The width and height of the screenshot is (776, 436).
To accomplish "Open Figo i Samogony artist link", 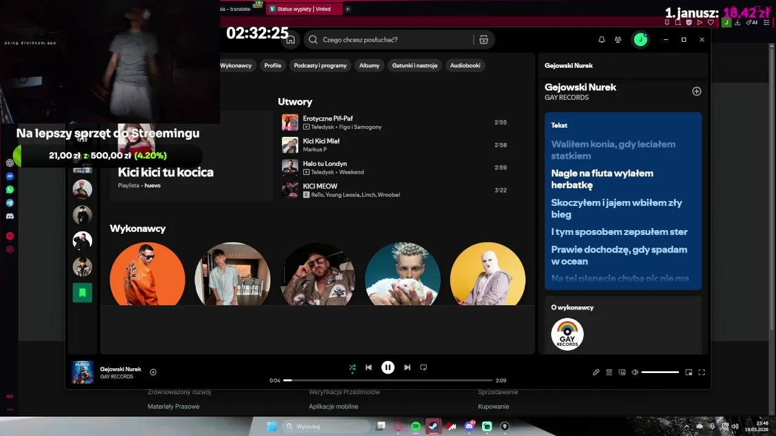I will [360, 127].
